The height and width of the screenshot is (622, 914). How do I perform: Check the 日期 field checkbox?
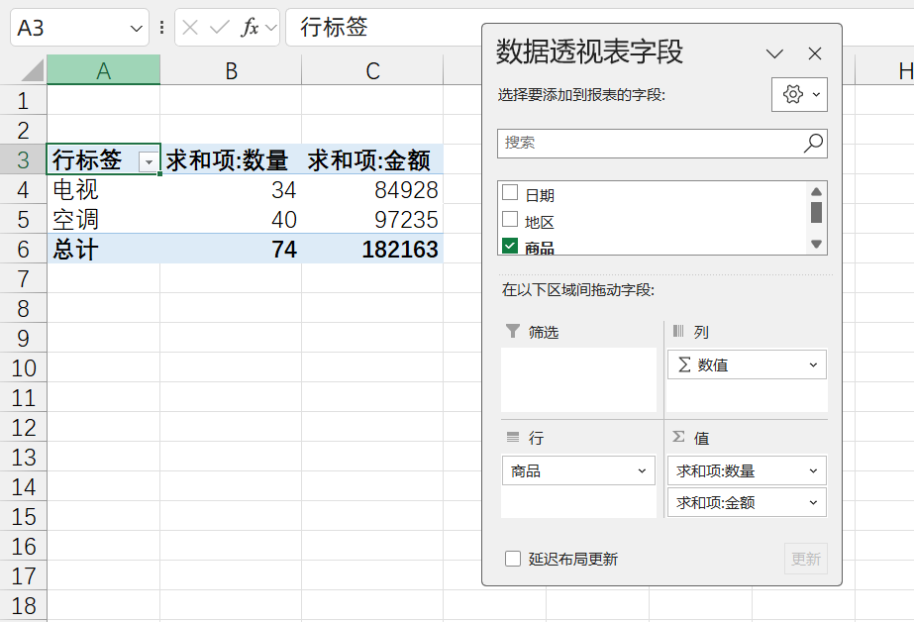(x=510, y=192)
